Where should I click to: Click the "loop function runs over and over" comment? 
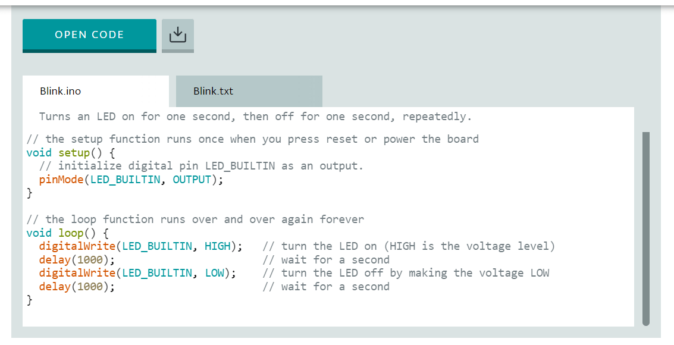[x=195, y=219]
